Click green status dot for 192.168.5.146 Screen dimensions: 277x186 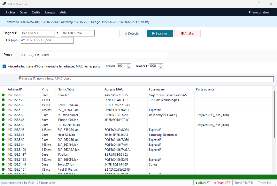tap(3, 164)
